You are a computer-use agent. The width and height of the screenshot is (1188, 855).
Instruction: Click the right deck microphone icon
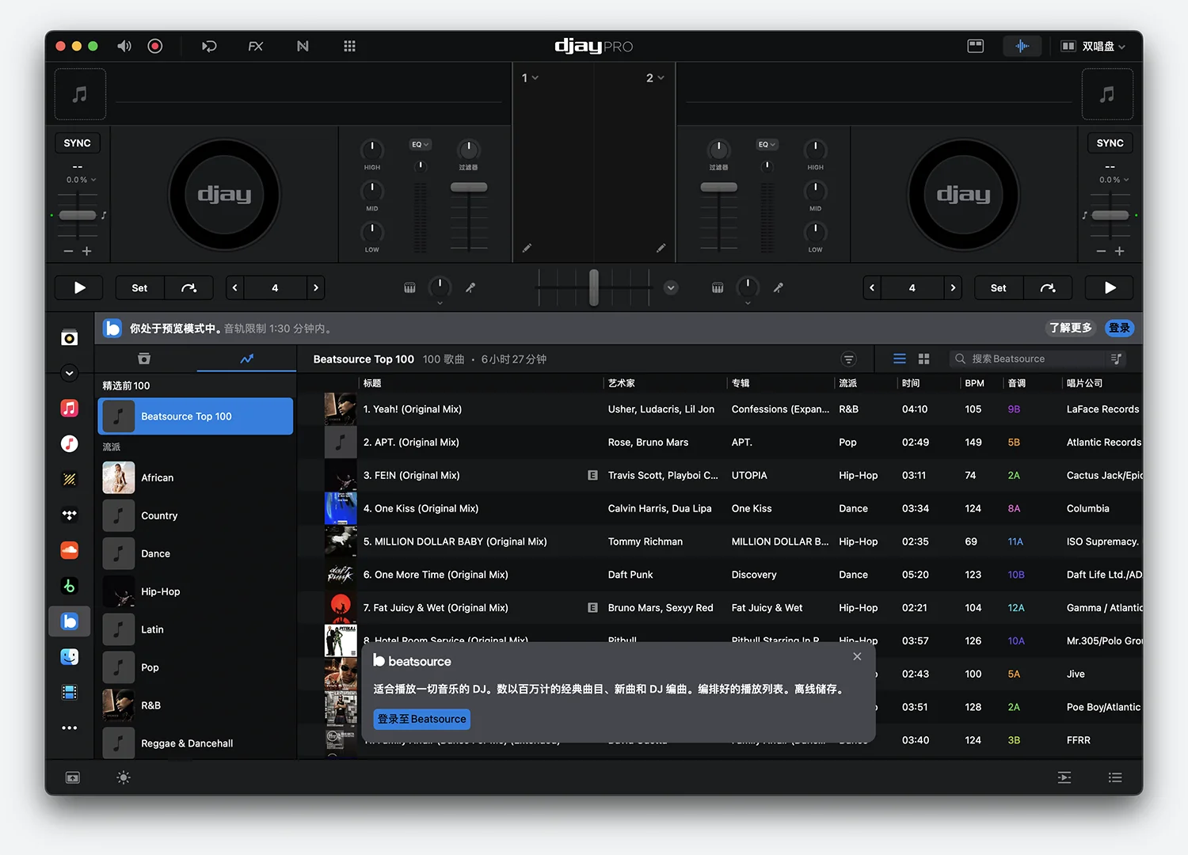tap(779, 288)
